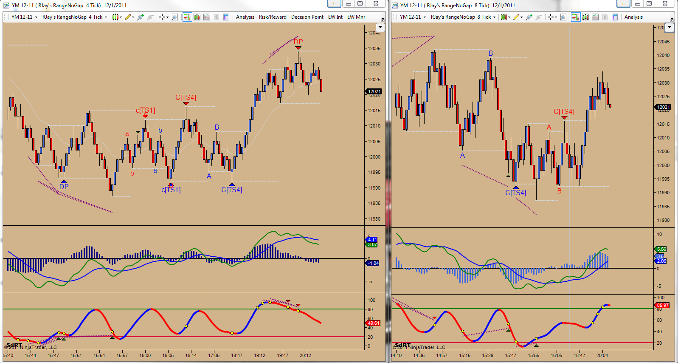Click the zoom frame icon in 8 Tick window
The image size is (678, 363).
click(563, 17)
